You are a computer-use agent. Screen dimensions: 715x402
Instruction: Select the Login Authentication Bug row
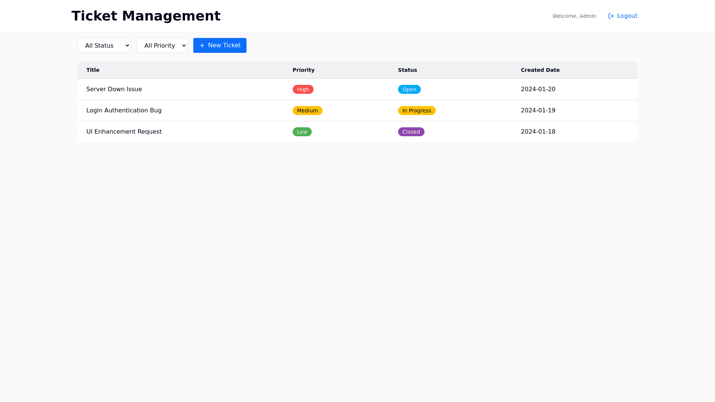124,110
